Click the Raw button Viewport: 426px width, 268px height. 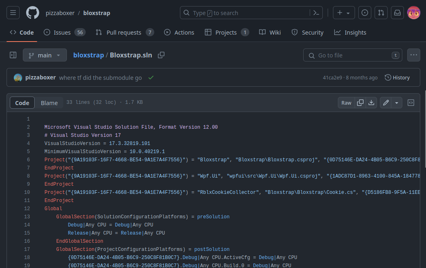pos(346,103)
